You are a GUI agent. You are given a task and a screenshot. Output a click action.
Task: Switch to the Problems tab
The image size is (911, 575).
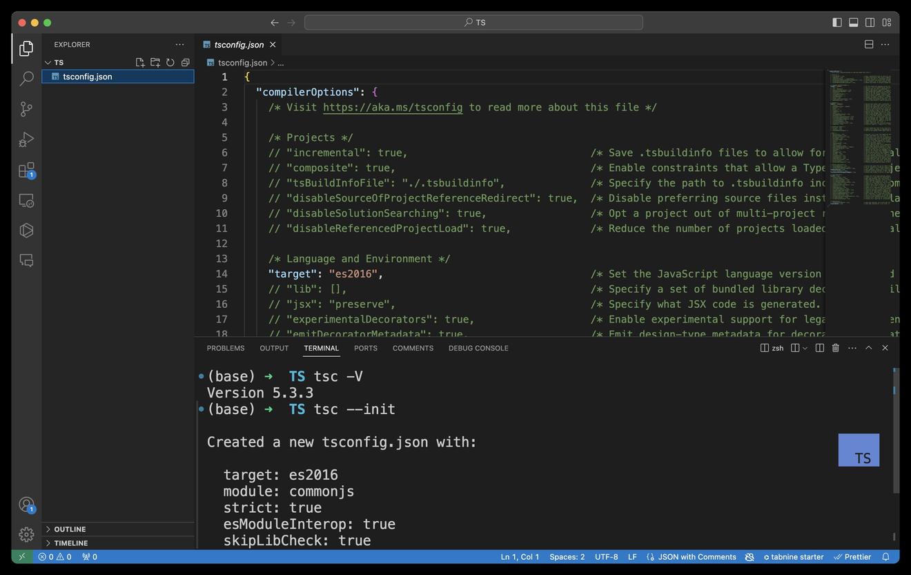point(226,348)
